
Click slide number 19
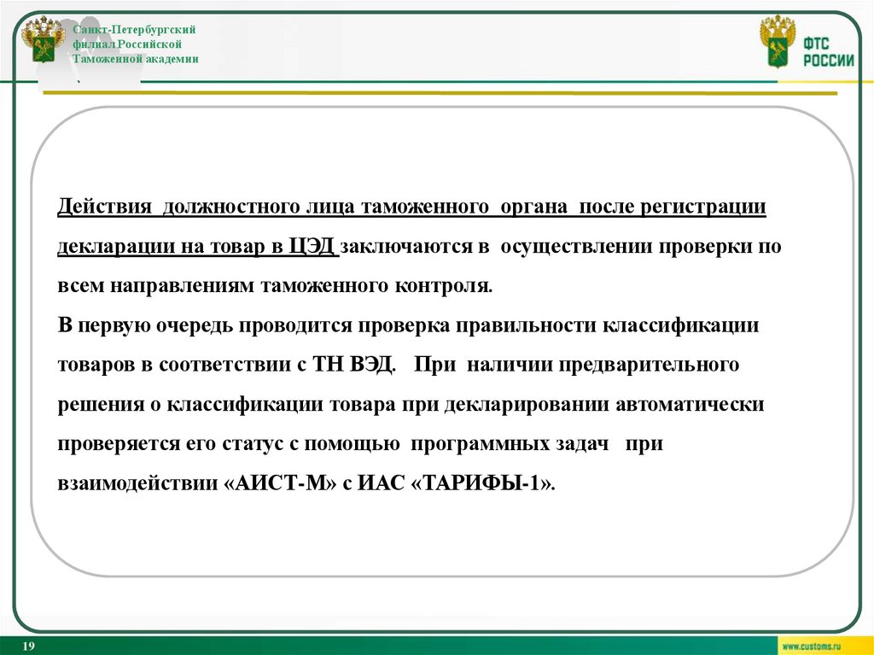pos(28,646)
